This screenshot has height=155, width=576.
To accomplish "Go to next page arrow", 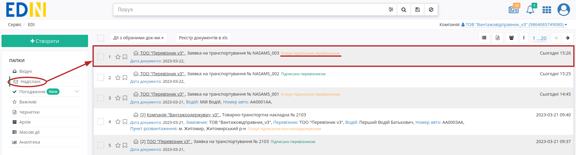I will 568,38.
